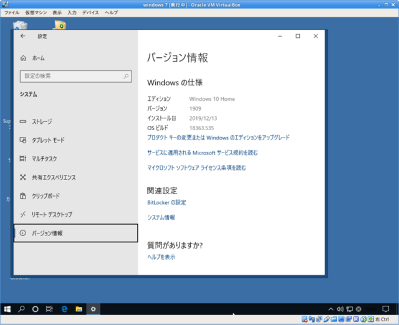Click the gray X circle tray icon

pos(358,309)
